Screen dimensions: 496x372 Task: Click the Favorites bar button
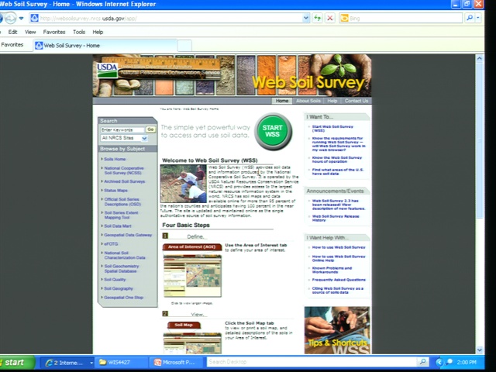[12, 45]
